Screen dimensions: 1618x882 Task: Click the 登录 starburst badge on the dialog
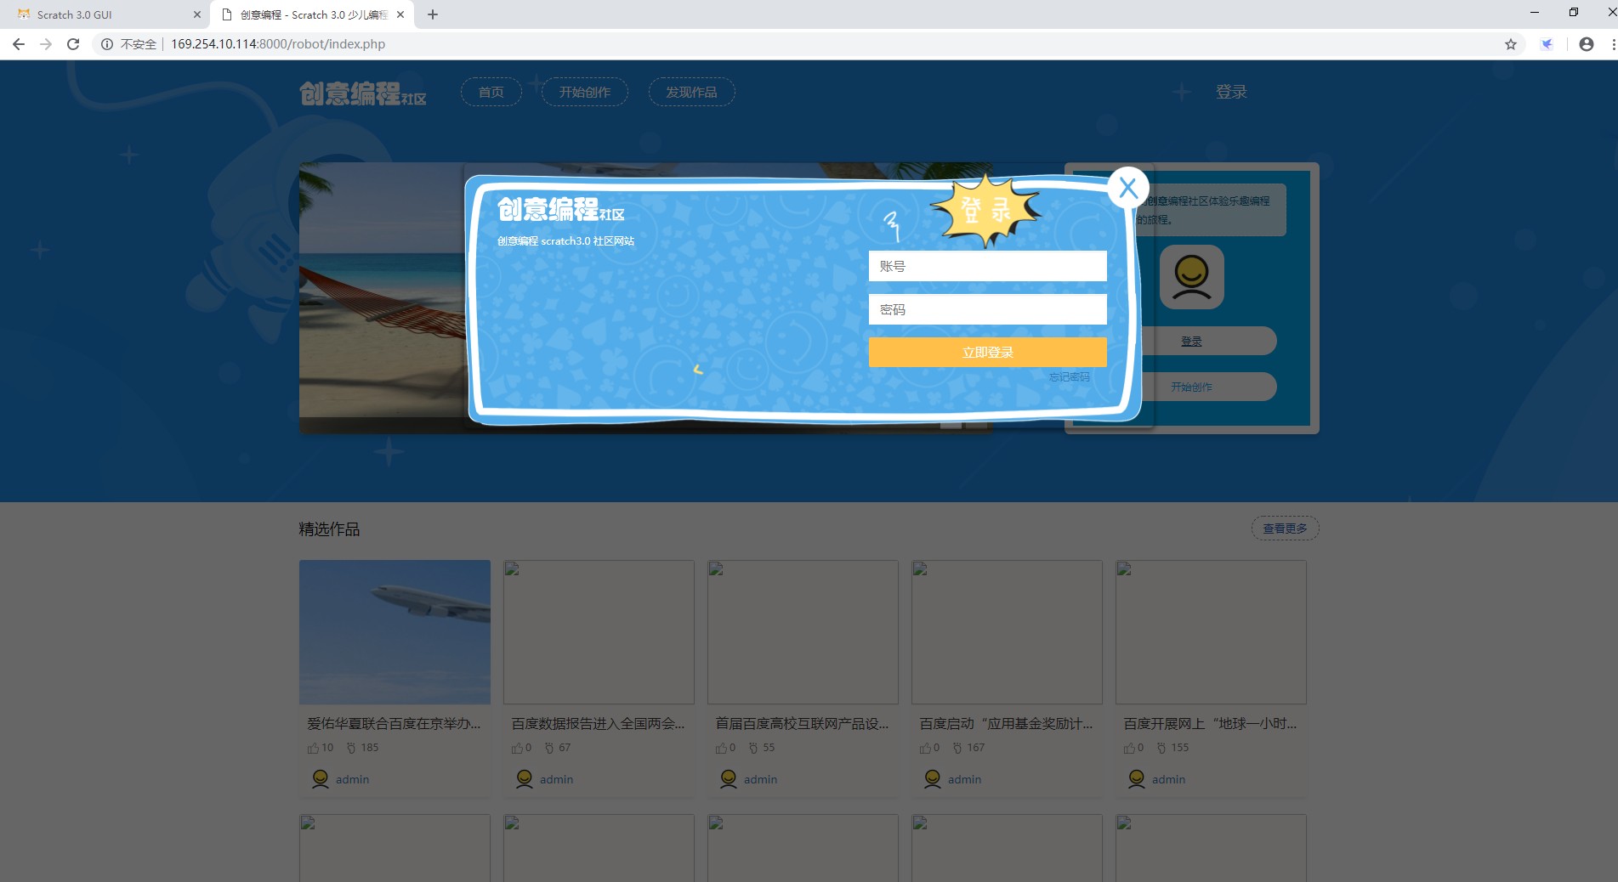coord(986,209)
